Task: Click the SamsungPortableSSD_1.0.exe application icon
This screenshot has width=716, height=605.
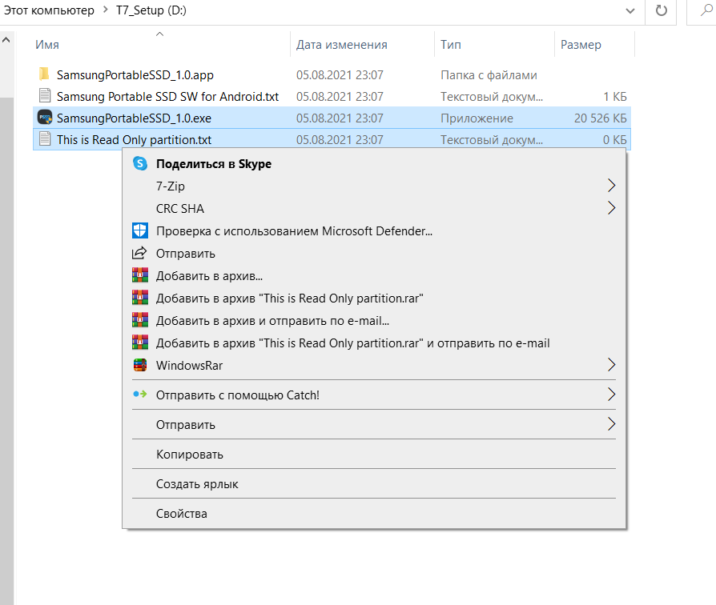Action: (x=45, y=118)
